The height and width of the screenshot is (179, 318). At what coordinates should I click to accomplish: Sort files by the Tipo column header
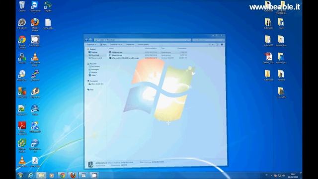(x=163, y=48)
